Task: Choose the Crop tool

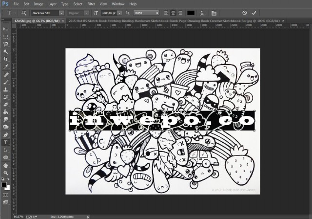Action: click(6, 58)
